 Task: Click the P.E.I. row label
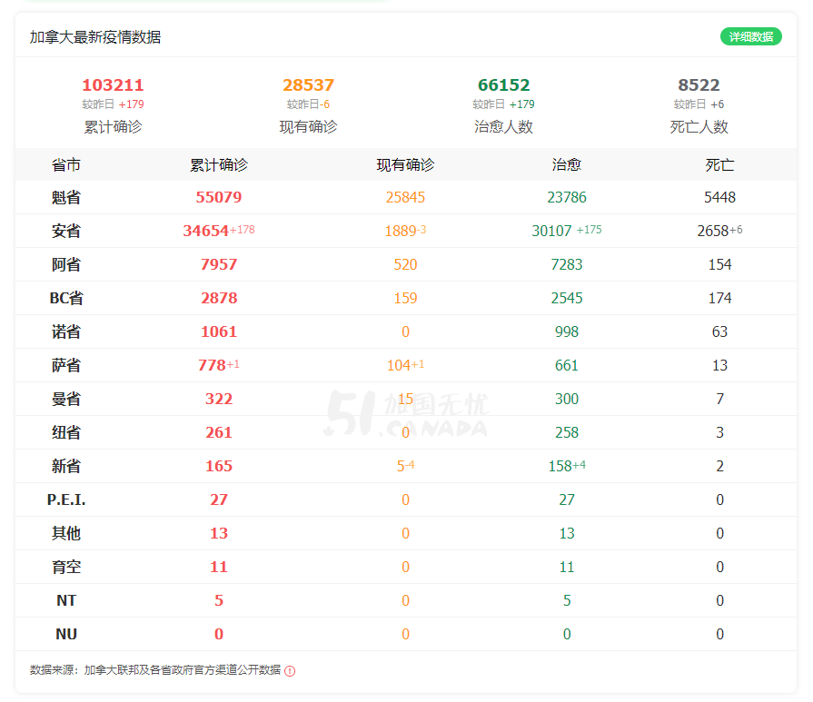(66, 499)
